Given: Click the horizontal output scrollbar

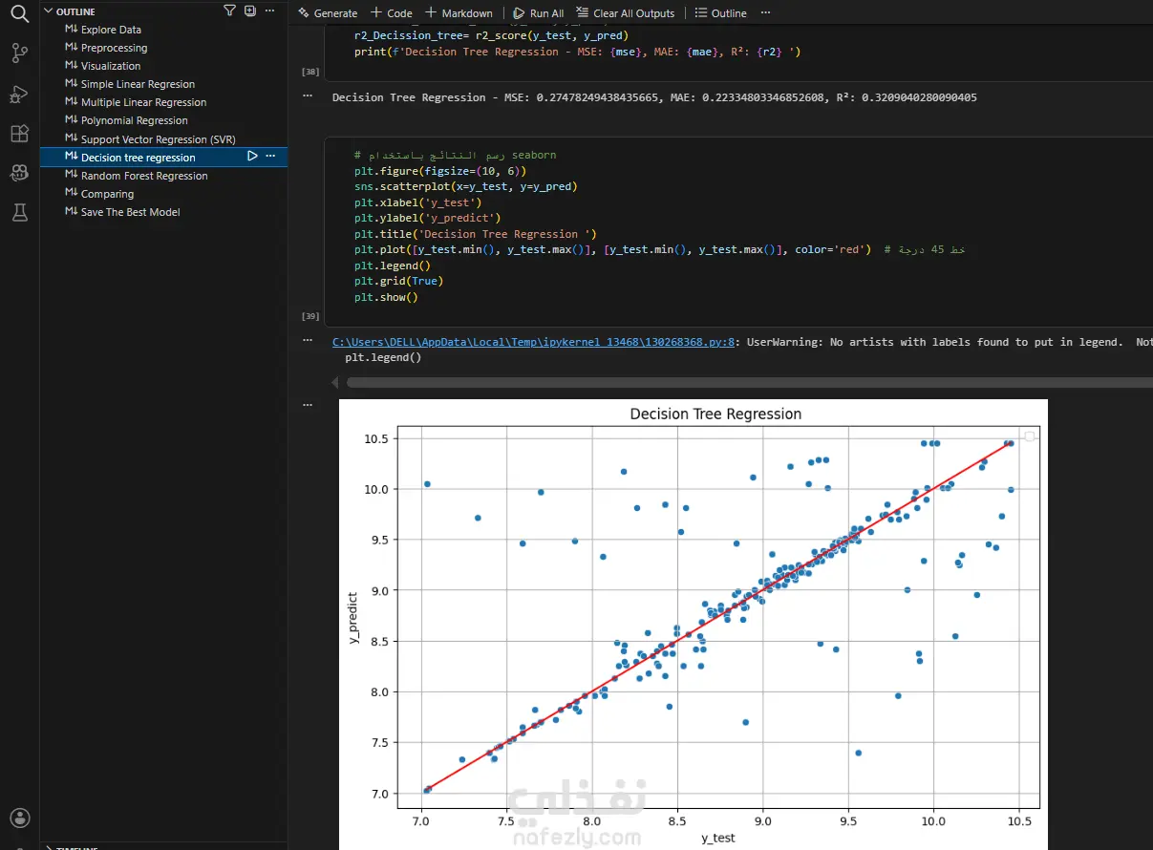Looking at the screenshot, I should tap(748, 382).
